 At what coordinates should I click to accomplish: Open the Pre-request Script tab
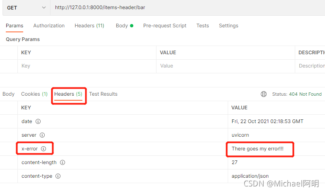point(165,26)
